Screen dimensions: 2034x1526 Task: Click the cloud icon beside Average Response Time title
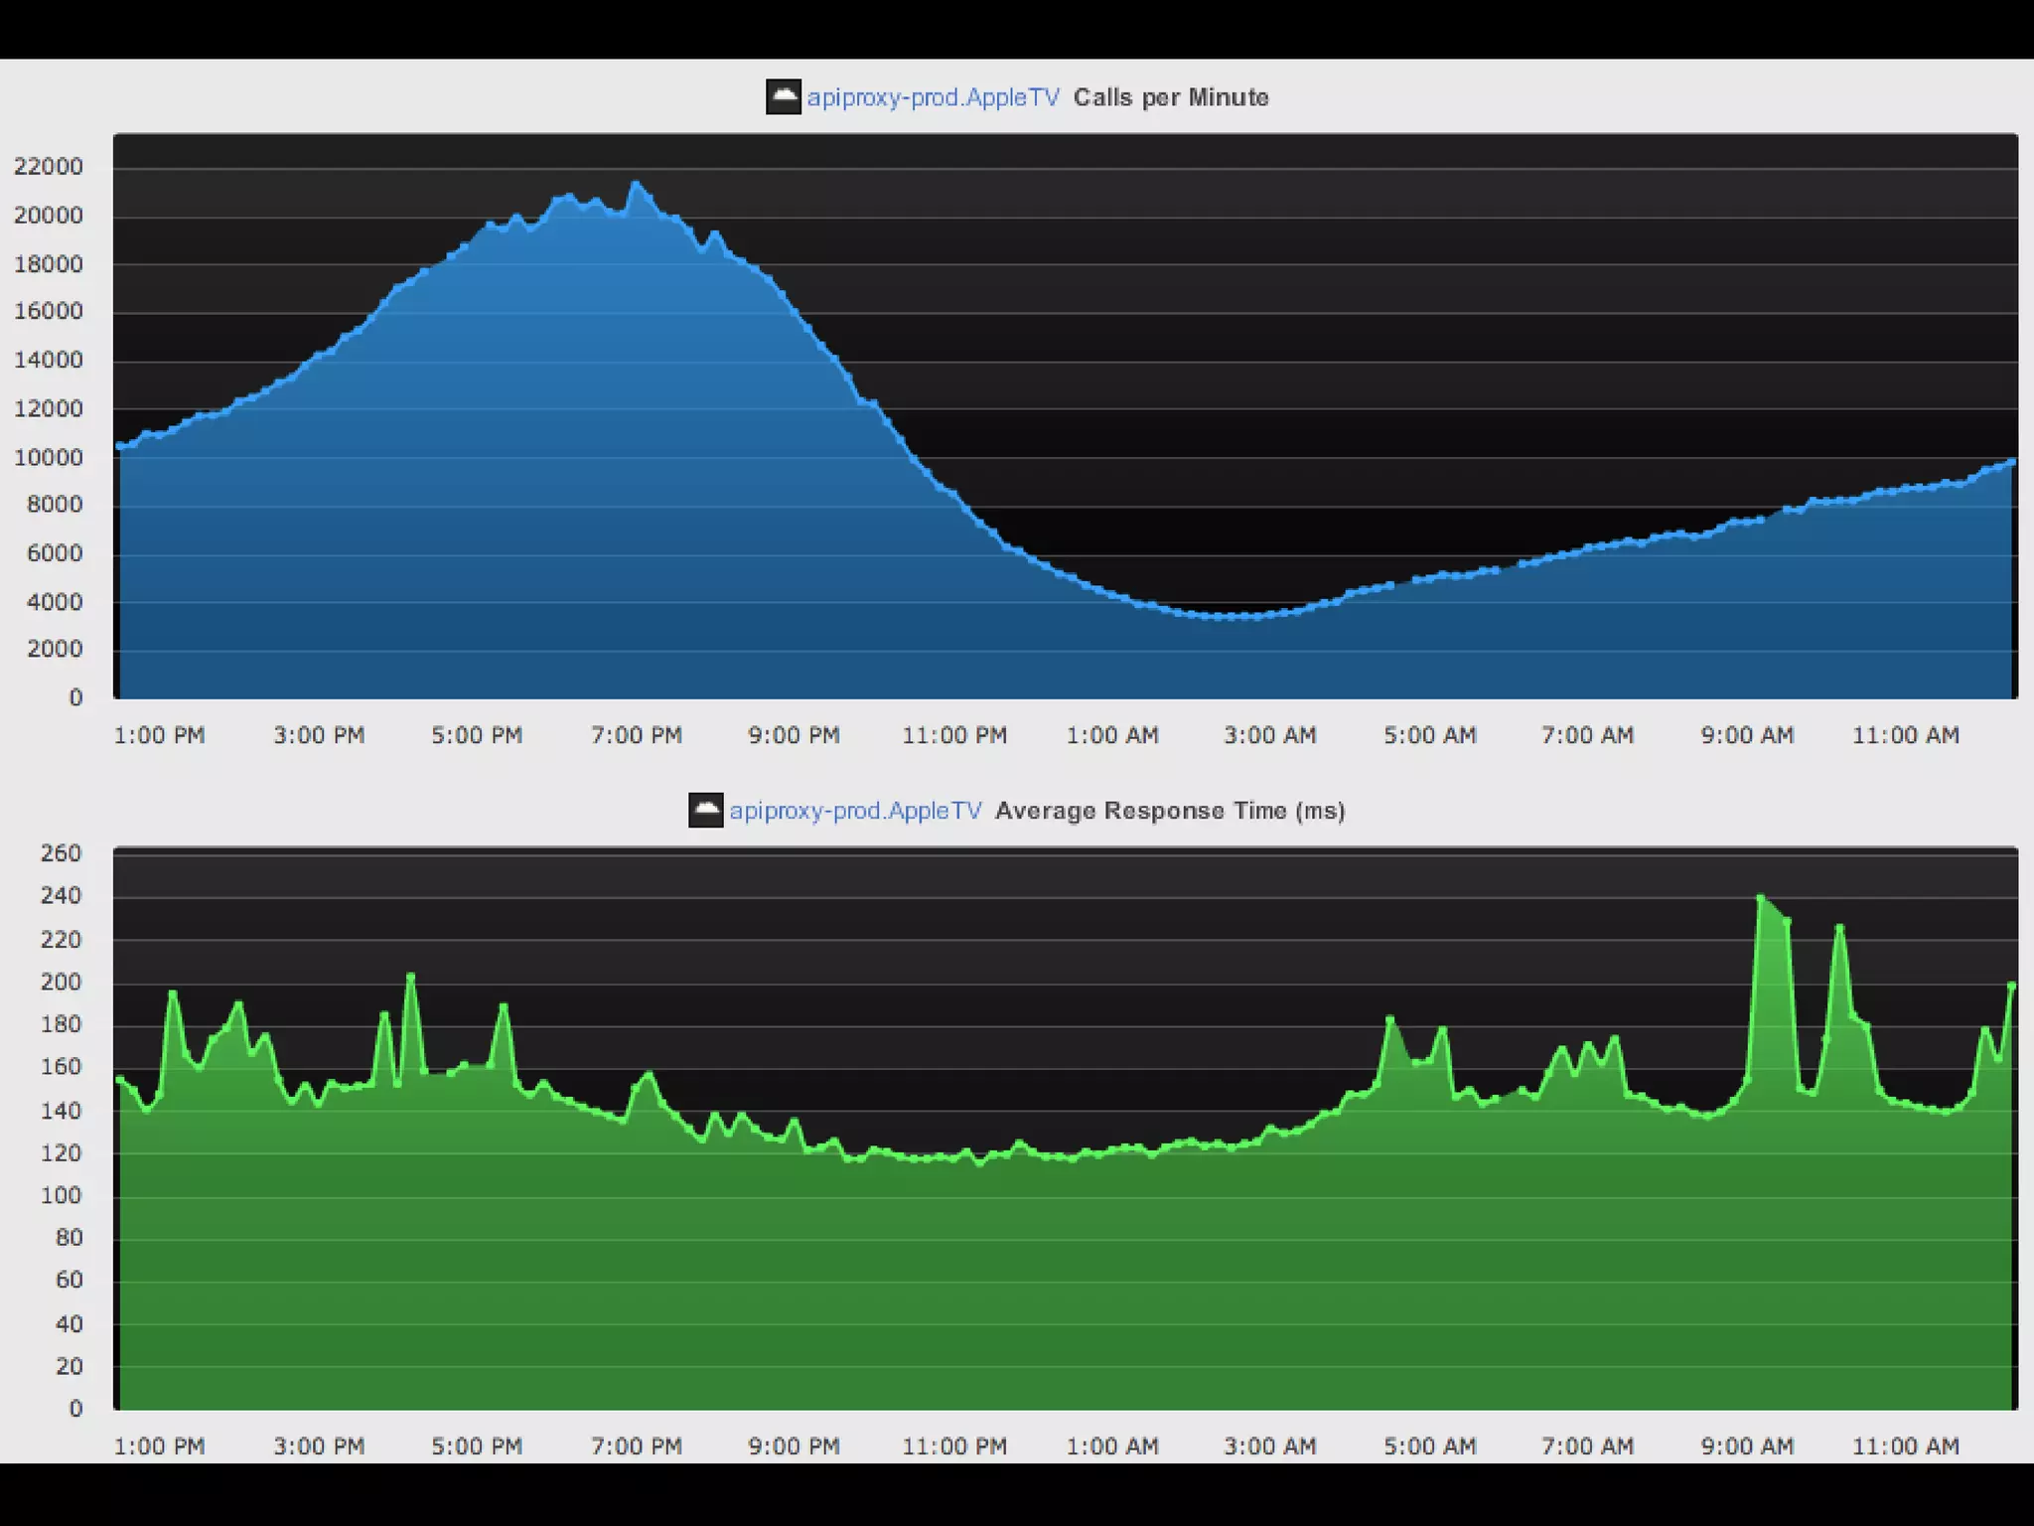point(706,810)
